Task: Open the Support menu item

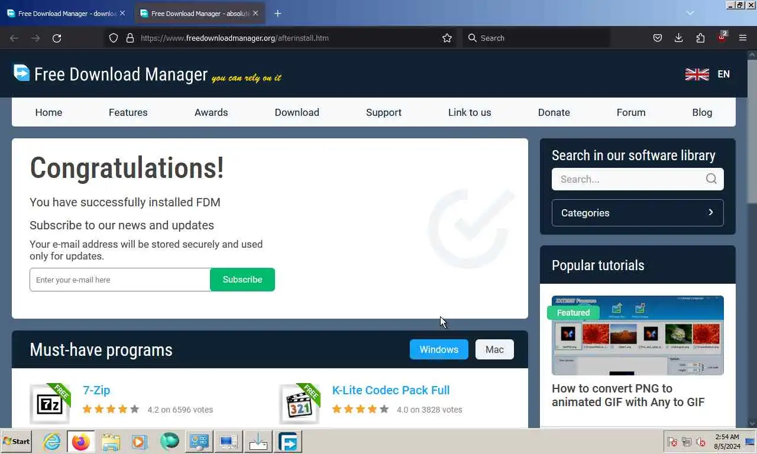Action: [x=384, y=112]
